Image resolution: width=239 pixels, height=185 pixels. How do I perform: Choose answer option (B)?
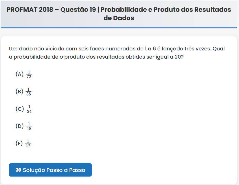tap(19, 92)
